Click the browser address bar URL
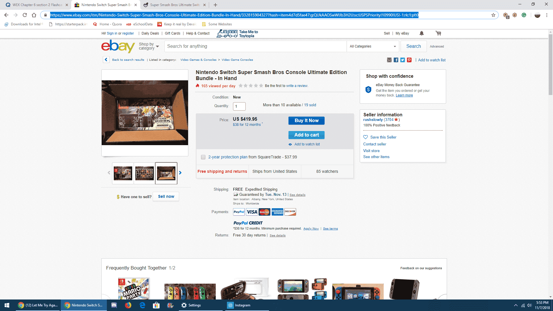Screen dimensions: 553x311 tap(234, 15)
